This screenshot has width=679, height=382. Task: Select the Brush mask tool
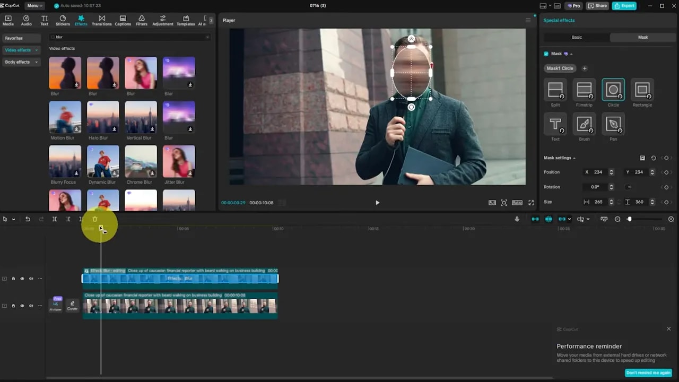[584, 125]
